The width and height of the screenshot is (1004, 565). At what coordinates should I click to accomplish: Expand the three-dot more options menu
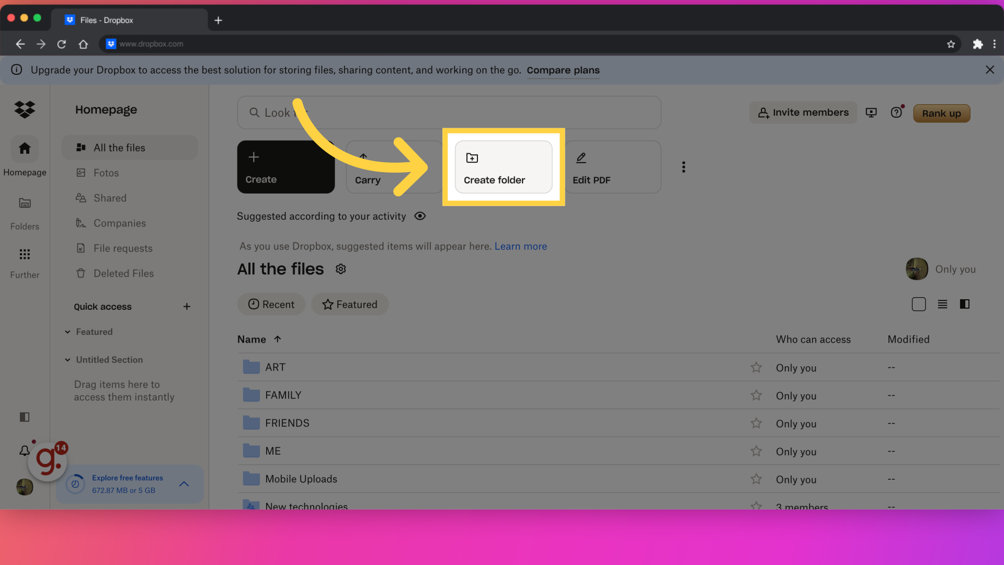pyautogui.click(x=683, y=167)
